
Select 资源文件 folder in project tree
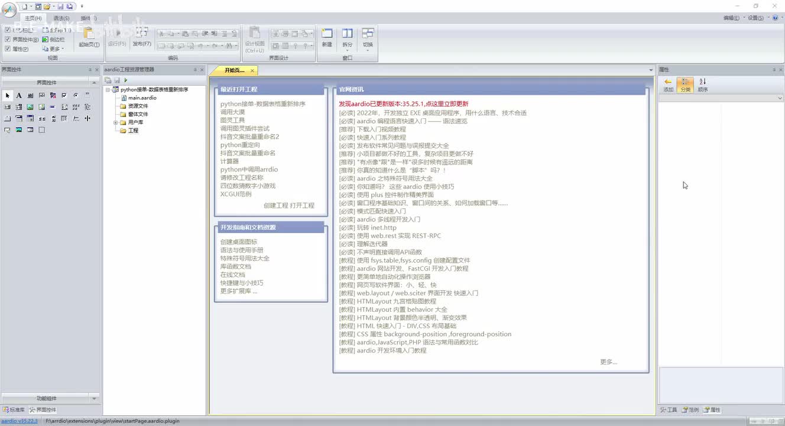click(138, 106)
